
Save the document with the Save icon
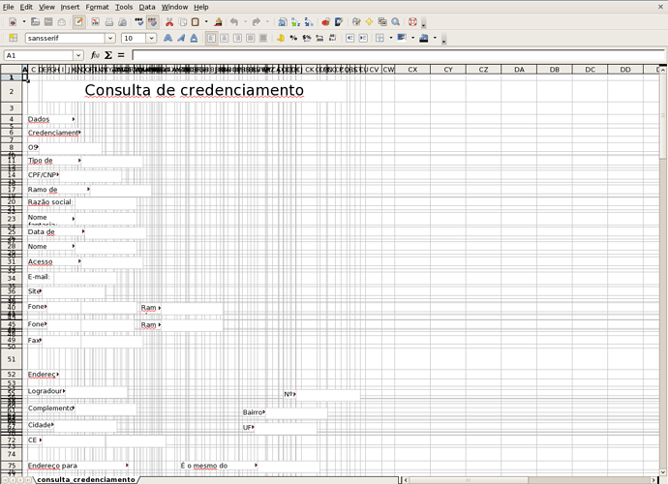coord(48,21)
